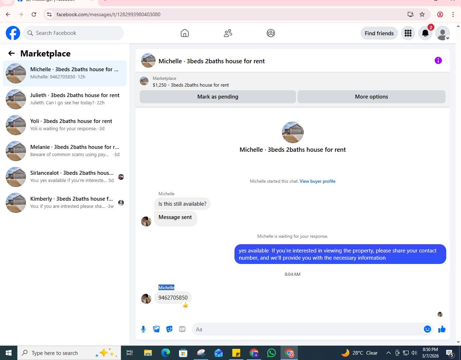Go back using the Marketplace back arrow

tap(12, 54)
